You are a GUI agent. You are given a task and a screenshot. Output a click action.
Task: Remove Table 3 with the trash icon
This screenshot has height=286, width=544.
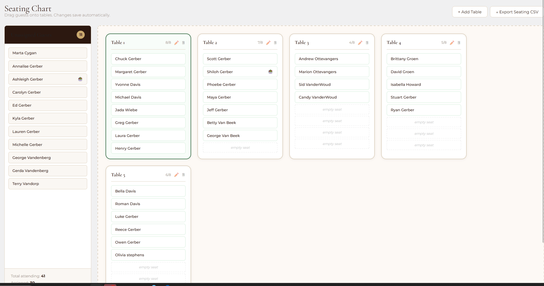tap(367, 43)
